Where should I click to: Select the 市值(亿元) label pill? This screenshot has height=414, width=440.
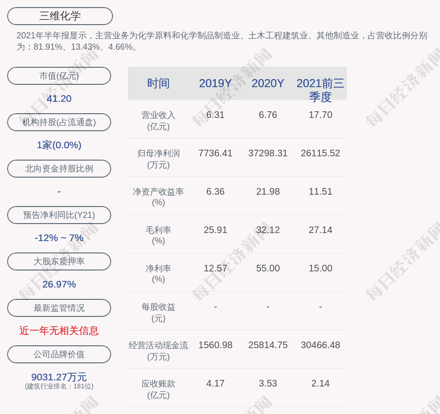tap(59, 76)
